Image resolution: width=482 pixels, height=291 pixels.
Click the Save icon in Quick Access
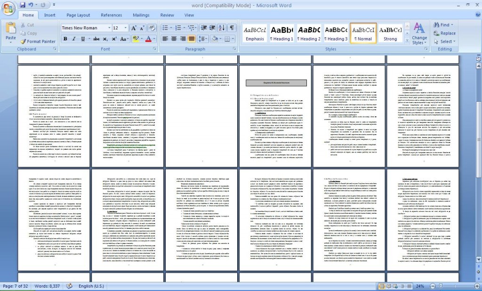[23, 5]
